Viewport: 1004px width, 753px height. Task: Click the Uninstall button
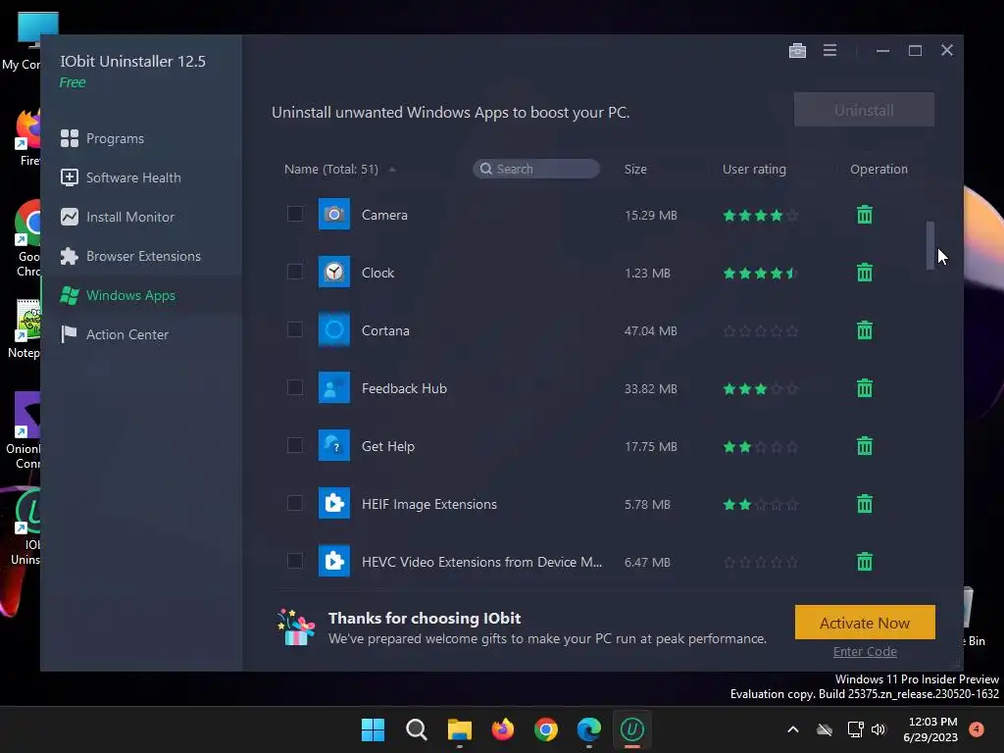click(864, 110)
